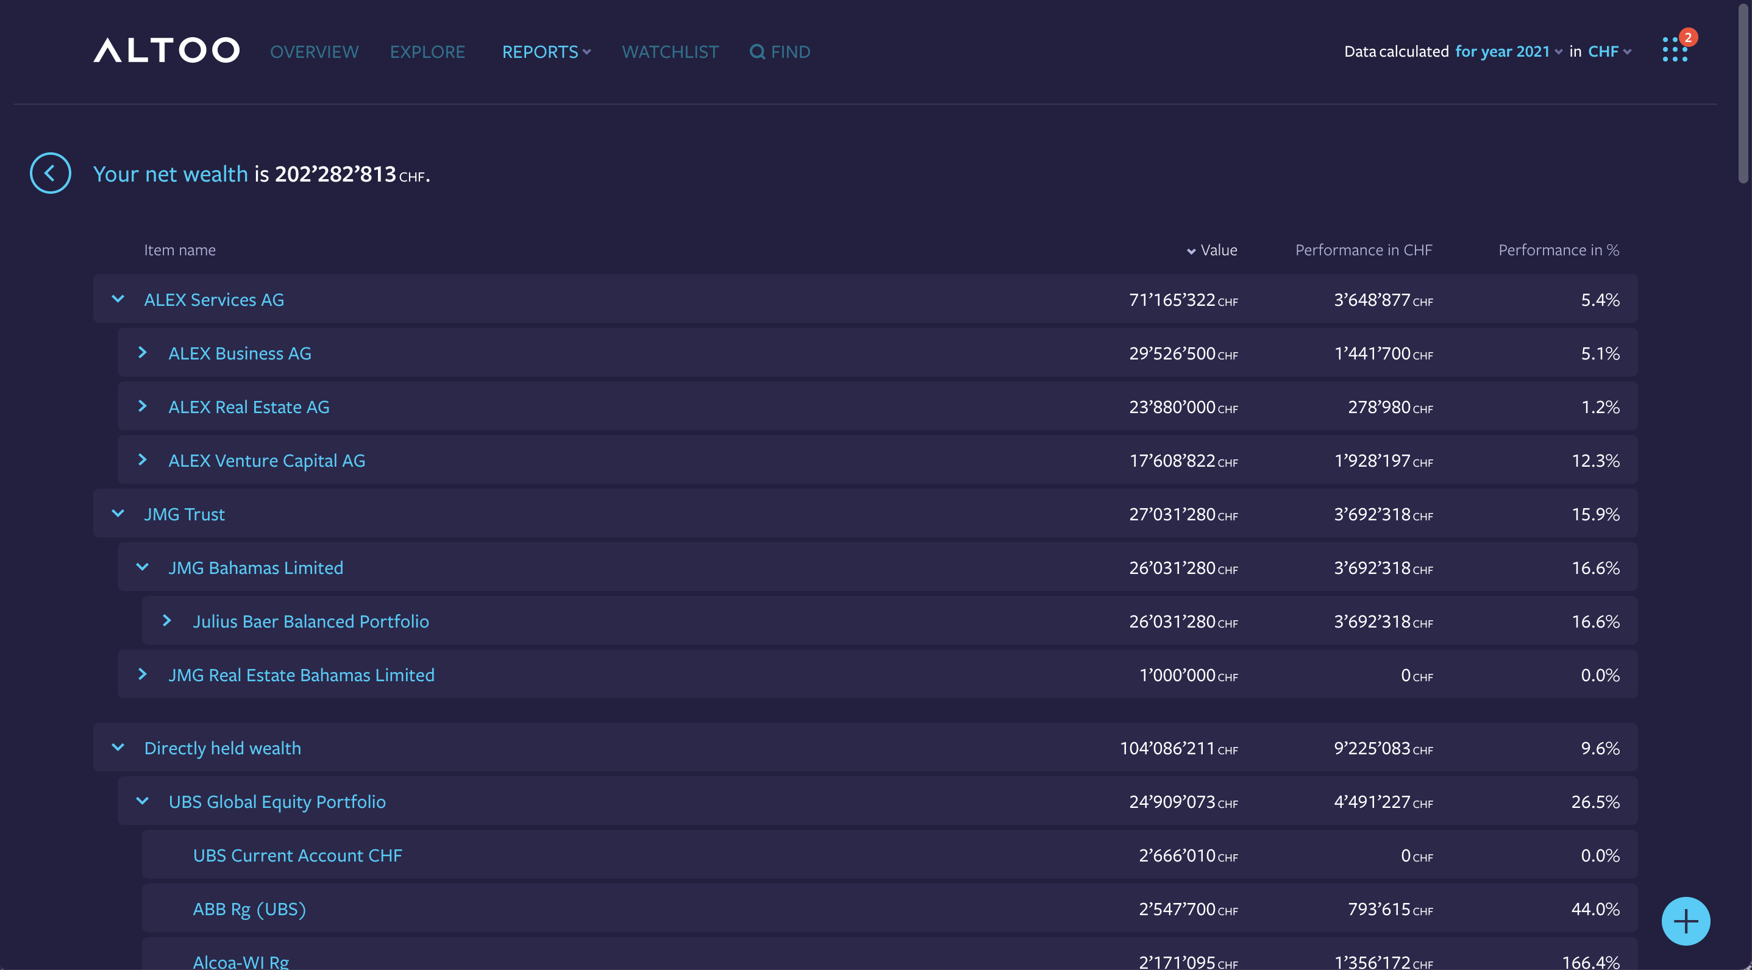Sort by Performance in CHF column
Screen dimensions: 1752x970
pyautogui.click(x=1364, y=250)
